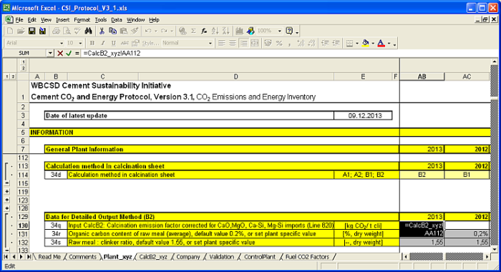Switch to the CalcB2_xyz sheet tab

click(153, 257)
